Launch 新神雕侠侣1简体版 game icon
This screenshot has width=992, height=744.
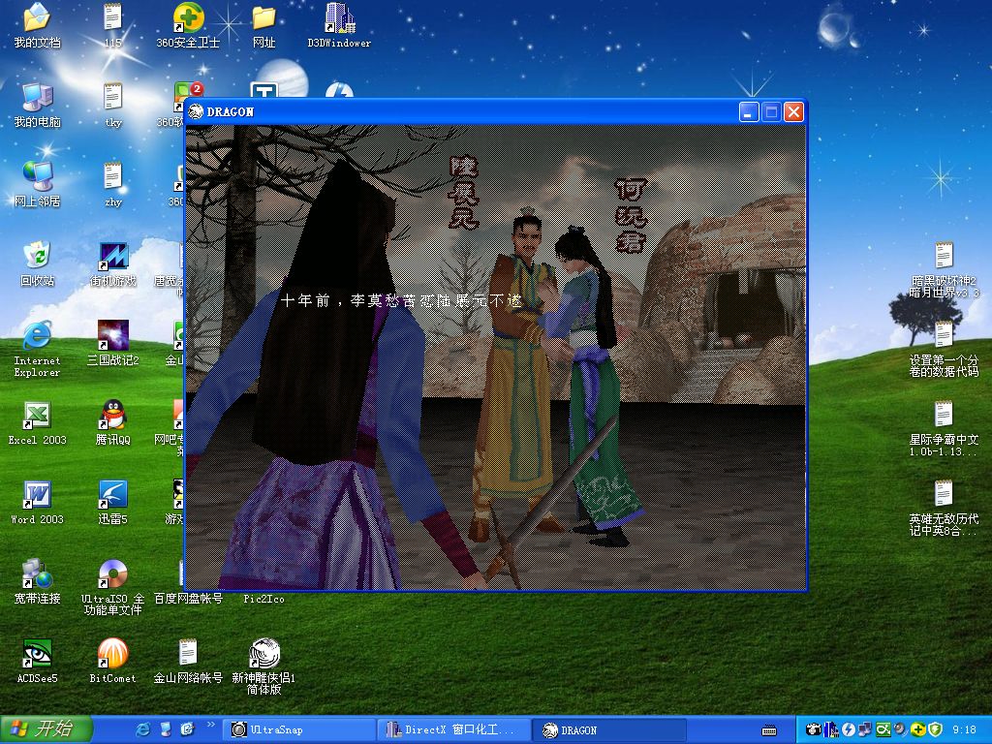263,654
